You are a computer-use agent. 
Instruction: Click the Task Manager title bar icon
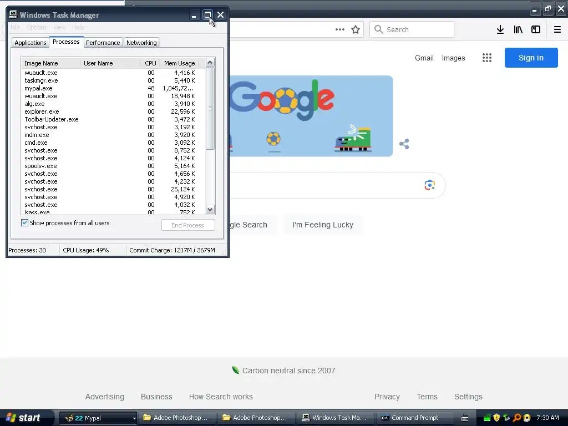tap(13, 14)
